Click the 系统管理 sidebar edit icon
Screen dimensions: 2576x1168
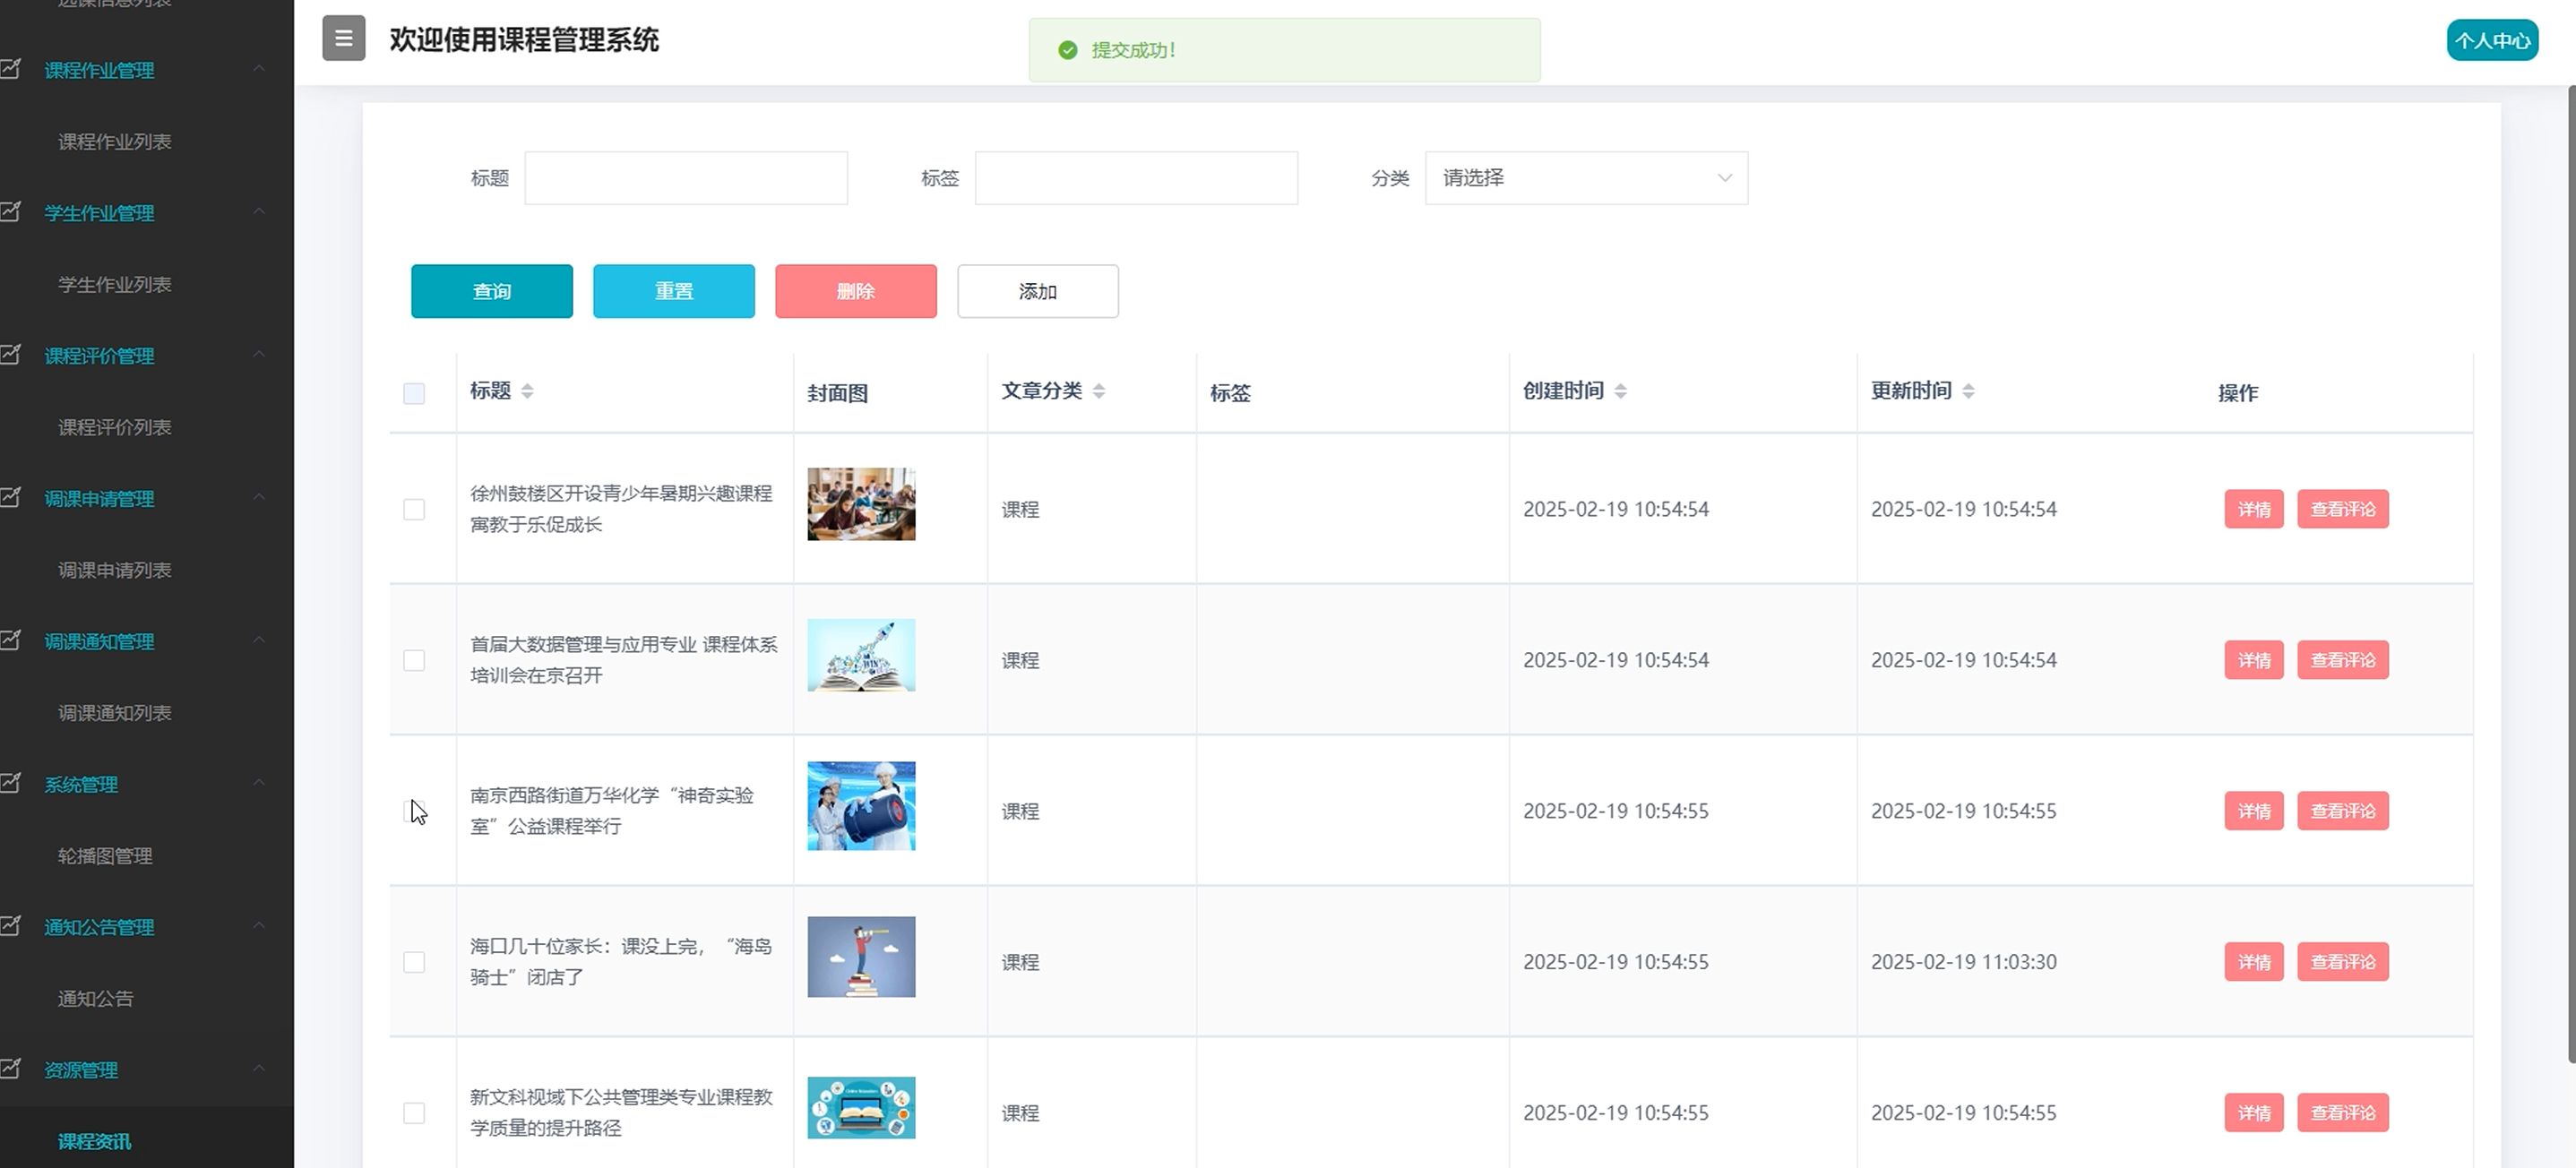[x=11, y=784]
